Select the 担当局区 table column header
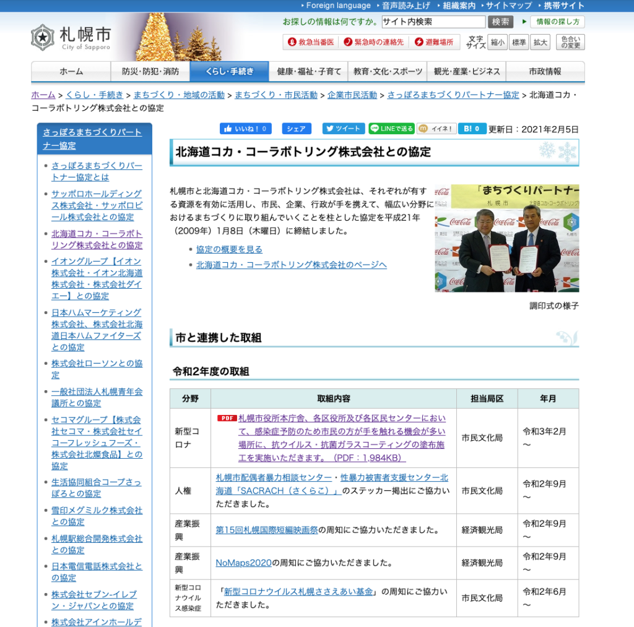Screen dimensions: 634x627 [487, 398]
